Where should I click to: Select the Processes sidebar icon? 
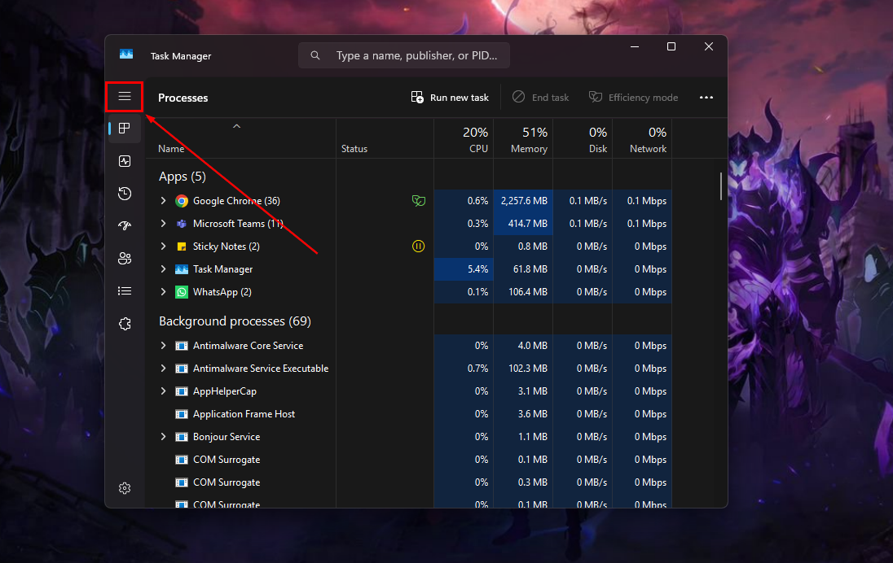coord(124,128)
